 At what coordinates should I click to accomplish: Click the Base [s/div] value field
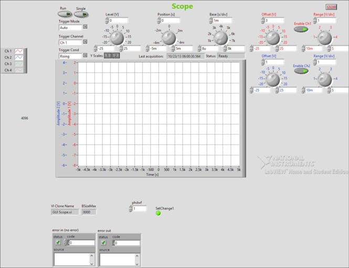click(x=223, y=20)
